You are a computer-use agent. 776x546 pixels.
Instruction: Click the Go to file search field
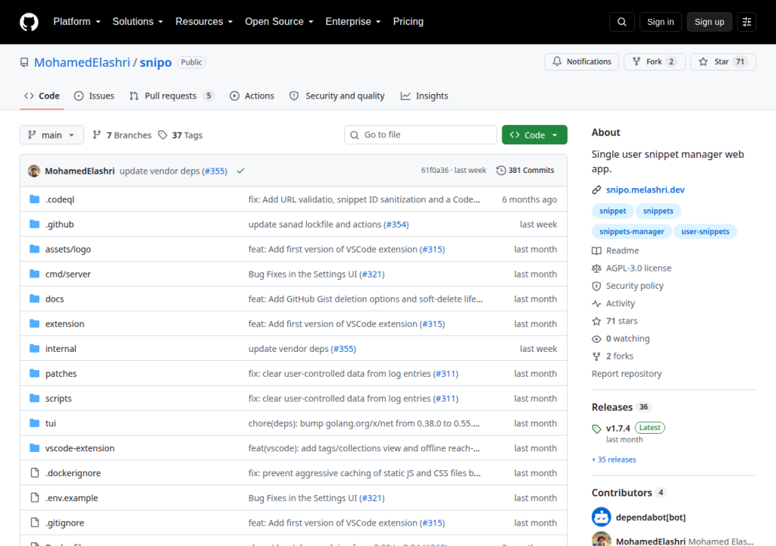click(x=420, y=135)
